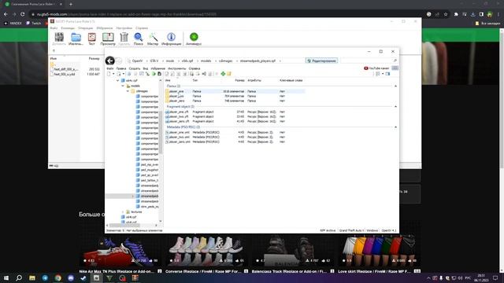Viewport: 504px width, 283px height.
Task: Open File Explorer from the taskbar
Action: click(32, 277)
